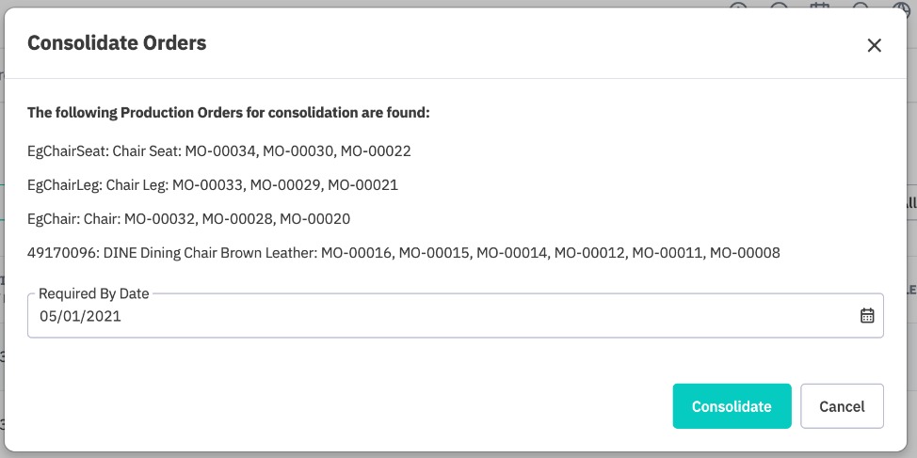The height and width of the screenshot is (458, 917).
Task: Close the Consolidate Orders dialog with X
Action: click(874, 45)
